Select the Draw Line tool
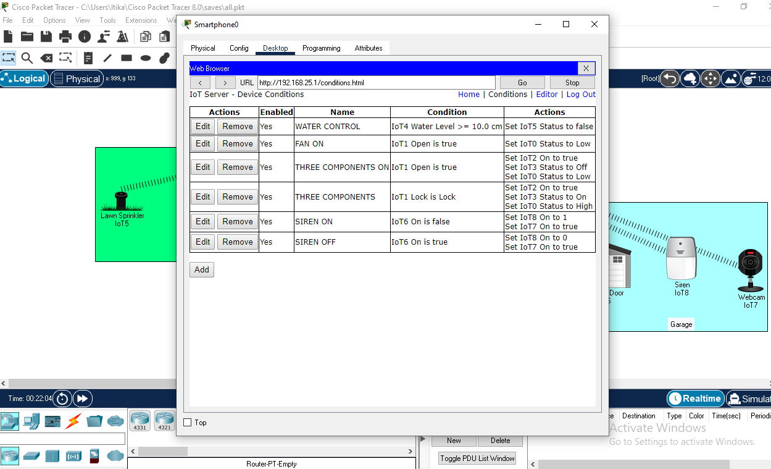 coord(107,58)
